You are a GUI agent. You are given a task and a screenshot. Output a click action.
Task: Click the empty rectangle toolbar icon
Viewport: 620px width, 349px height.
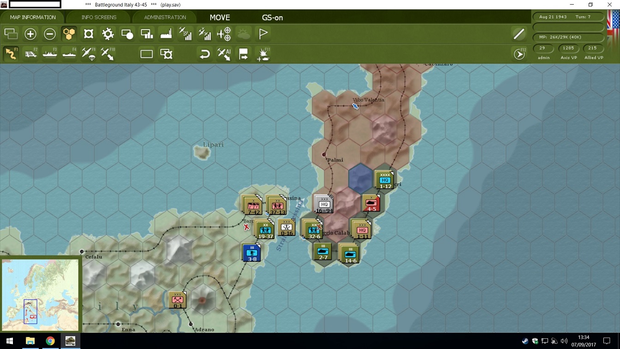(x=147, y=54)
